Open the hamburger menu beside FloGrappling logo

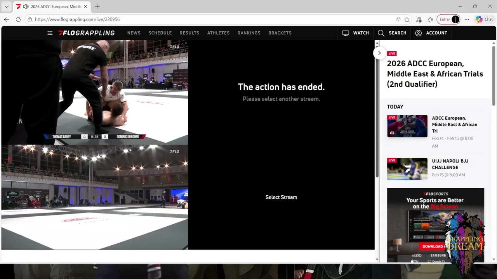pos(50,33)
